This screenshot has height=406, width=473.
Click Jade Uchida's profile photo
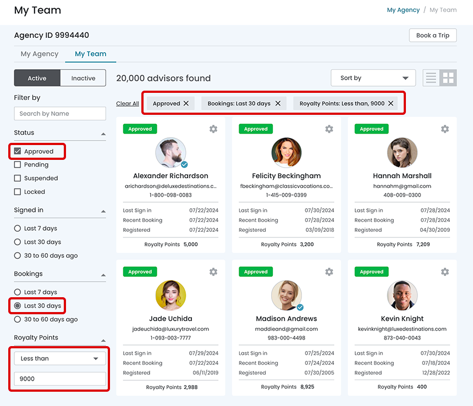coord(170,296)
